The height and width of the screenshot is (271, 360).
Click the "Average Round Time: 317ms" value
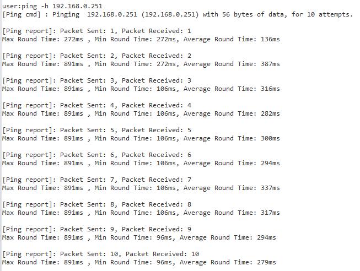click(232, 213)
